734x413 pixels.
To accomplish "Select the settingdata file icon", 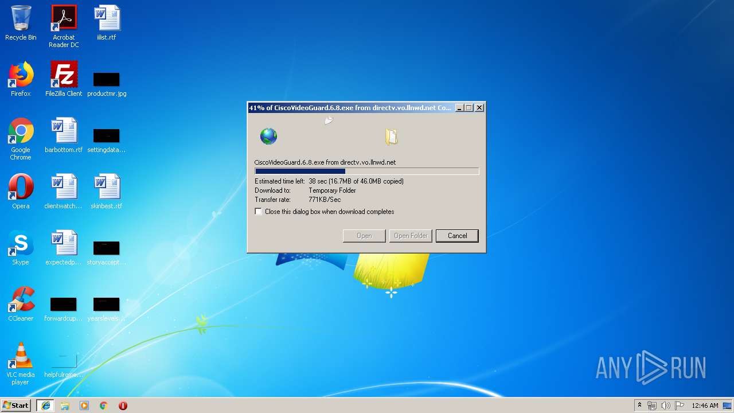I will [107, 140].
